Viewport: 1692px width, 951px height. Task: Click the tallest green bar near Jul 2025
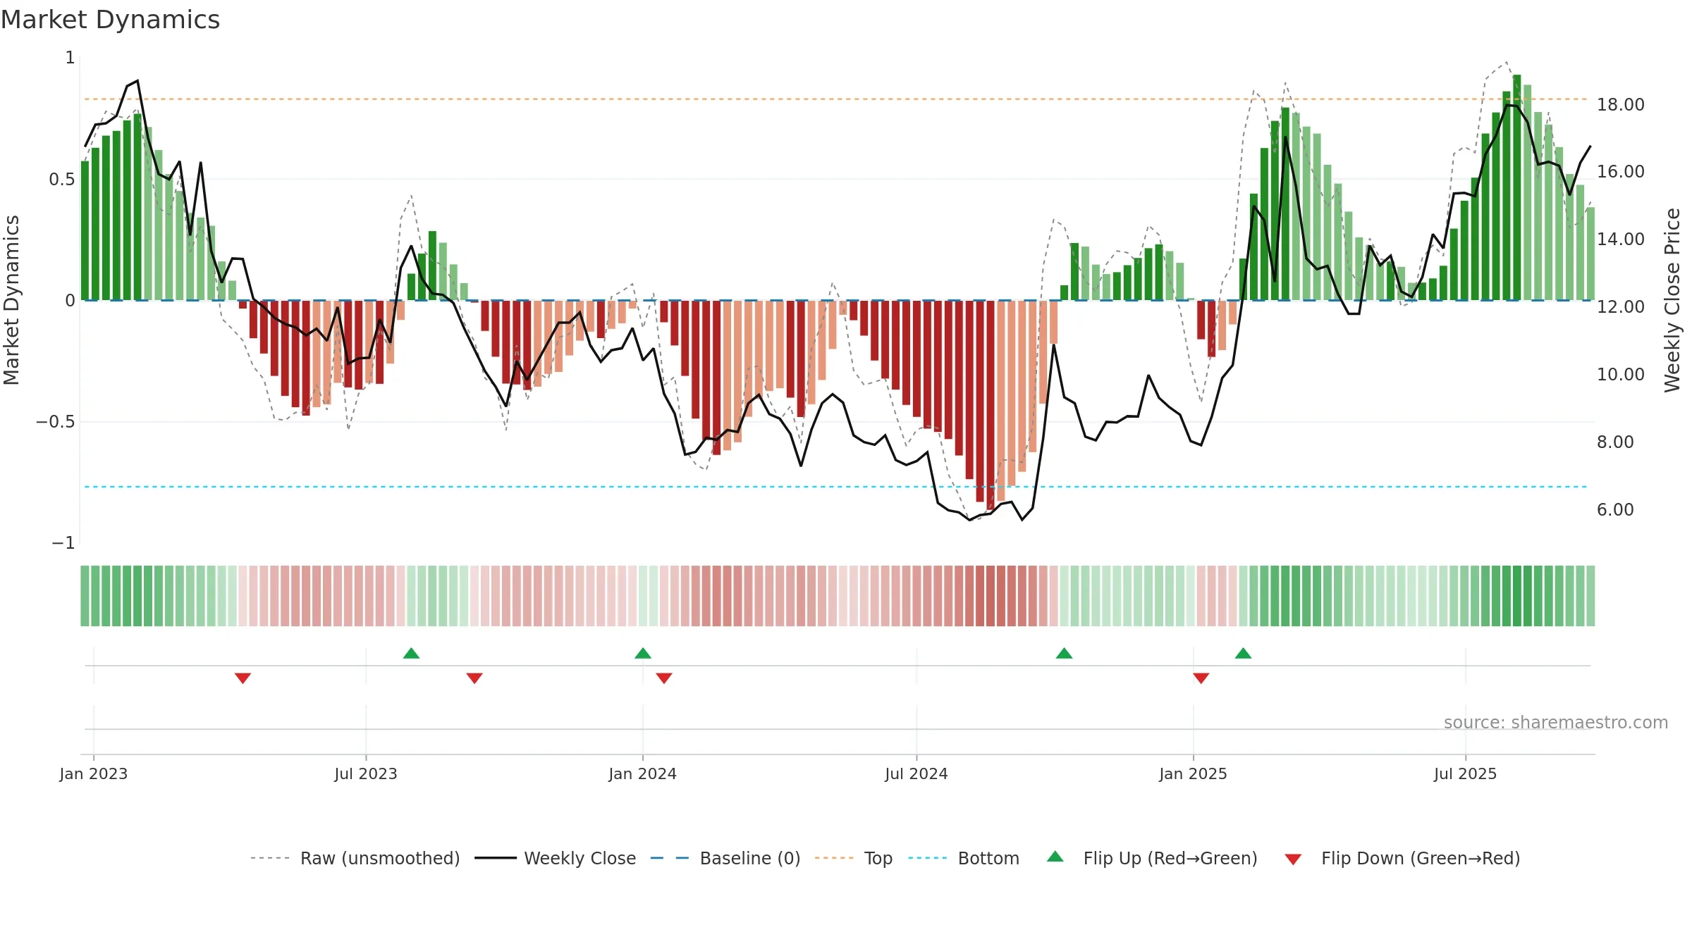click(1517, 187)
